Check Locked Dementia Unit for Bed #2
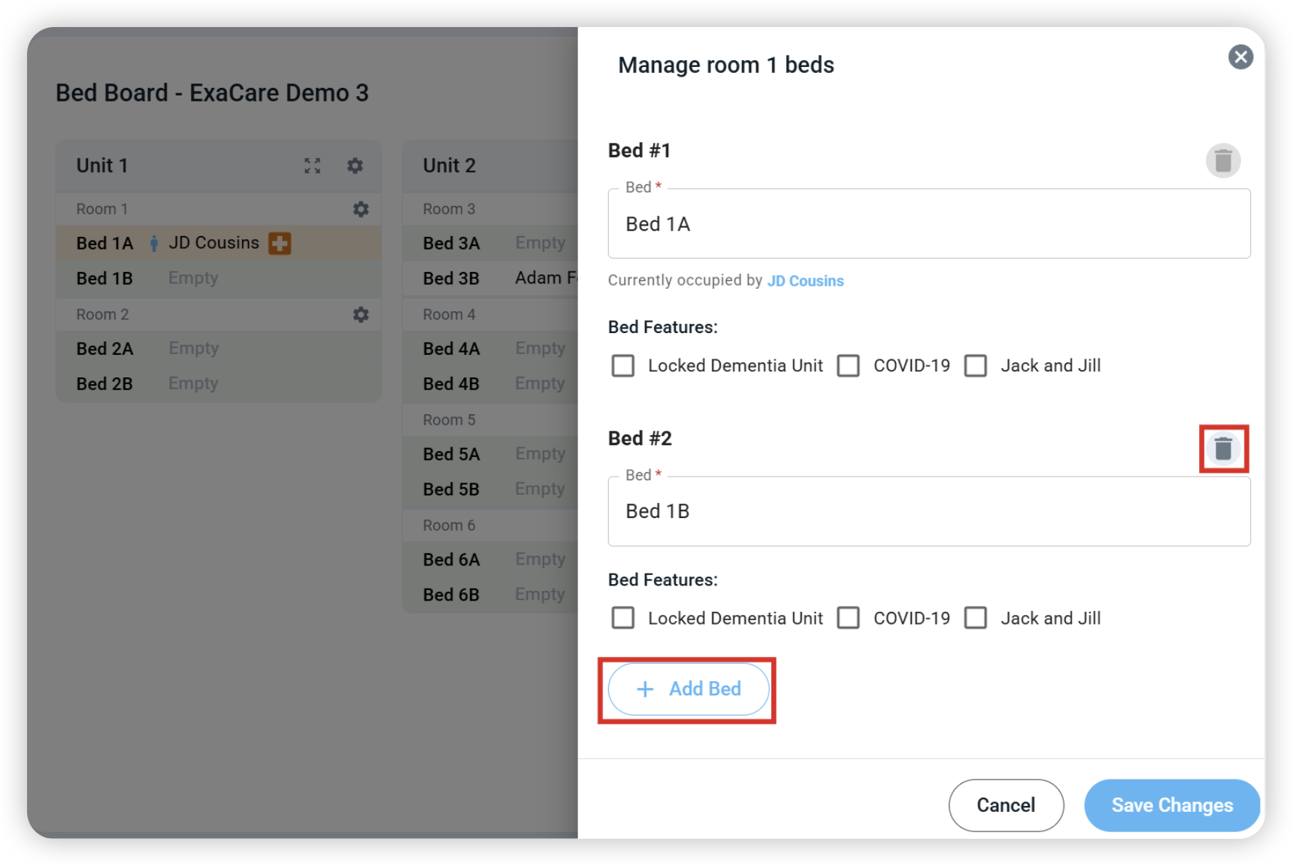The width and height of the screenshot is (1293, 866). point(623,618)
